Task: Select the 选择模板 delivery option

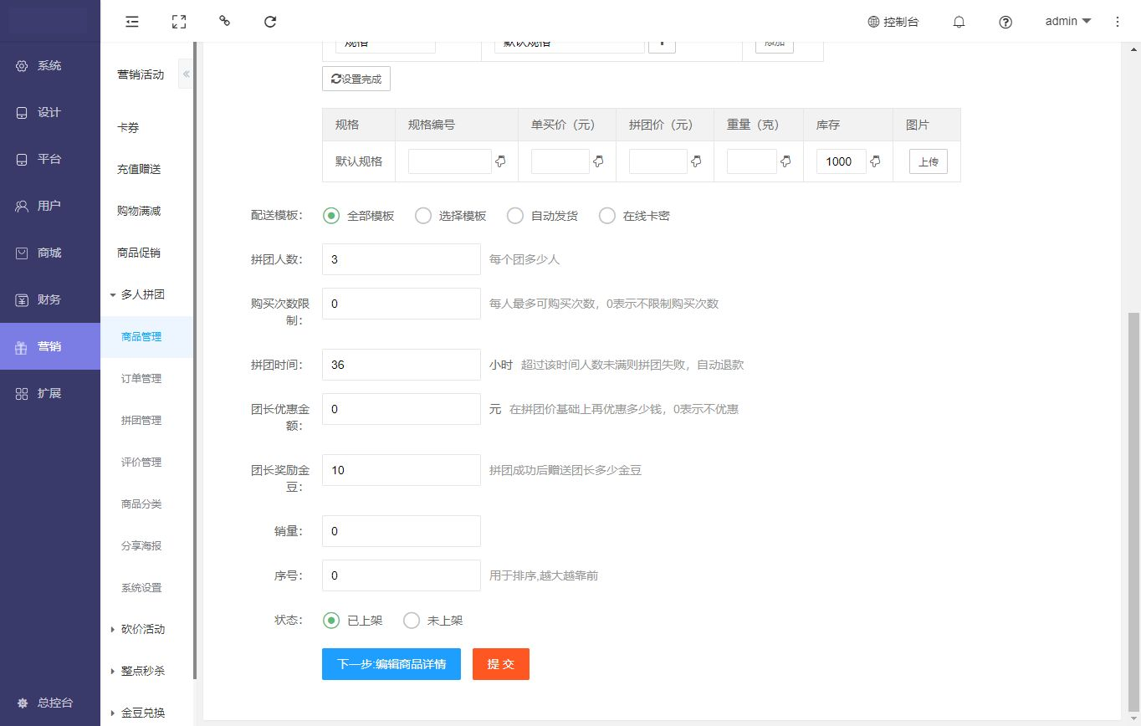Action: click(424, 216)
